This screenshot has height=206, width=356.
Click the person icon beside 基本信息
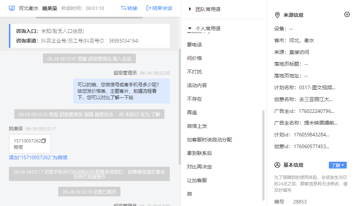[x=277, y=165]
